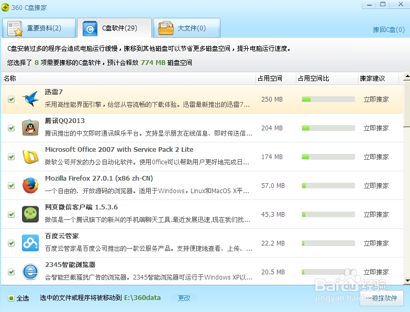Click 立即搬家 for 腾讯QQ2013
Viewport: 410px width, 312px height.
coord(376,128)
